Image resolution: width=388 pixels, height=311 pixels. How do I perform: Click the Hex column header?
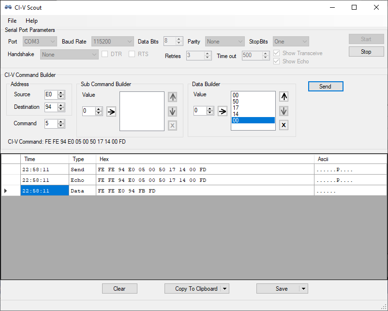click(205, 159)
